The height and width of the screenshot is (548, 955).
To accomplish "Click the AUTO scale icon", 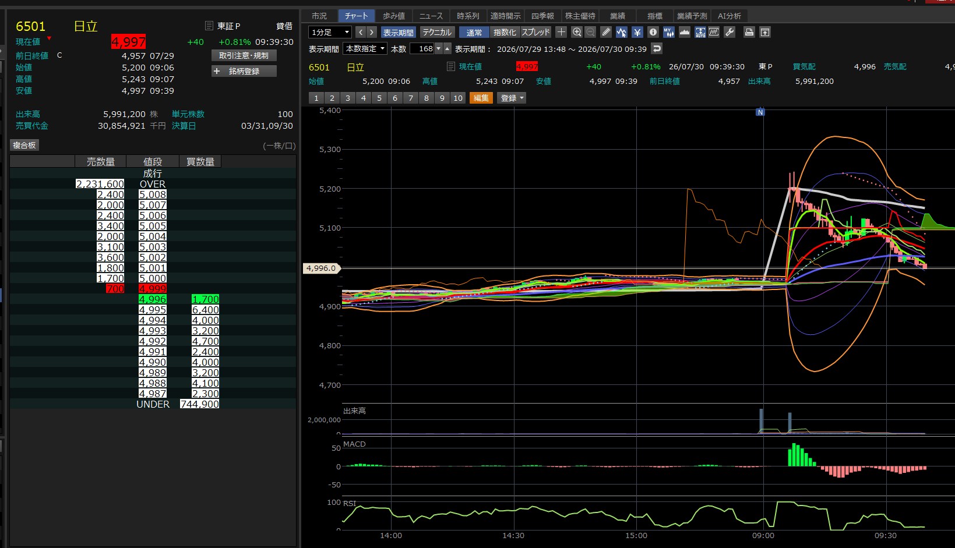I will click(x=700, y=32).
